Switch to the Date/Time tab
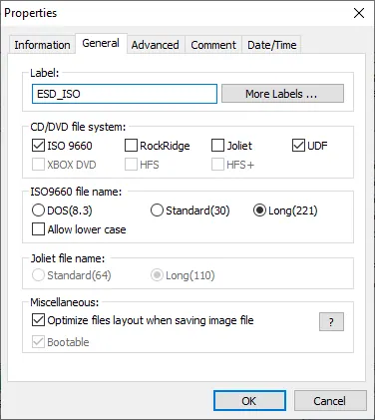The width and height of the screenshot is (375, 420). click(x=272, y=45)
